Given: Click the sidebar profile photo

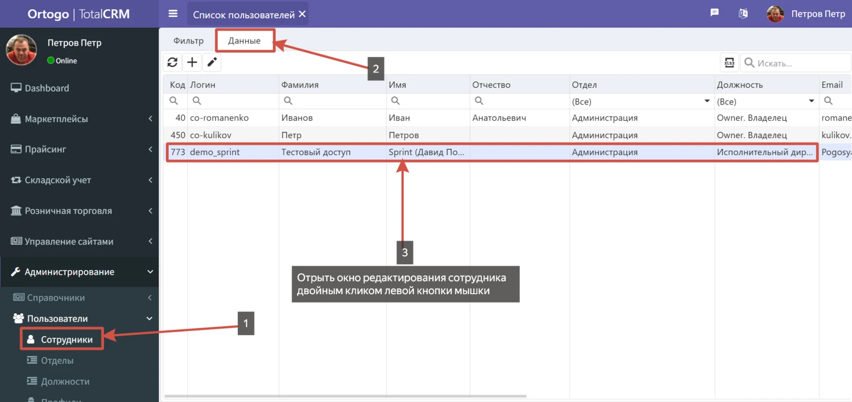Looking at the screenshot, I should point(21,50).
